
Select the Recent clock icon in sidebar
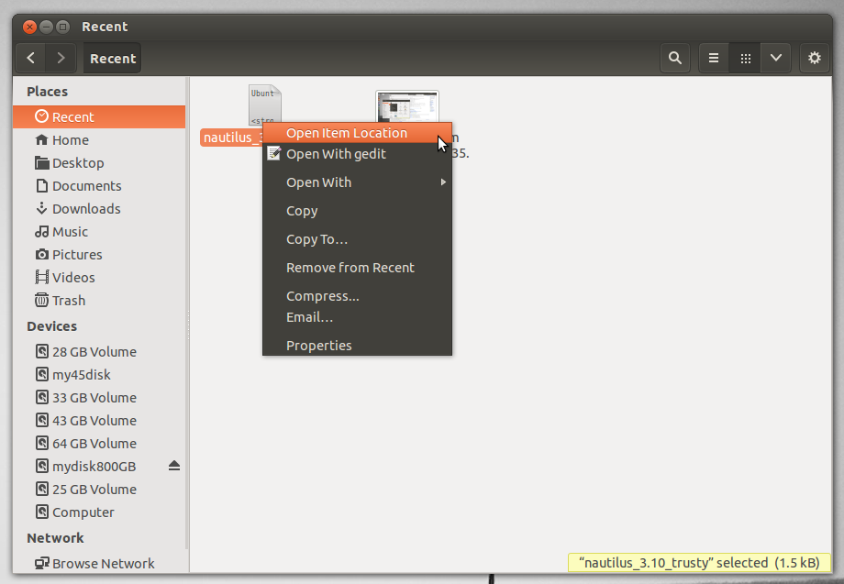click(41, 116)
